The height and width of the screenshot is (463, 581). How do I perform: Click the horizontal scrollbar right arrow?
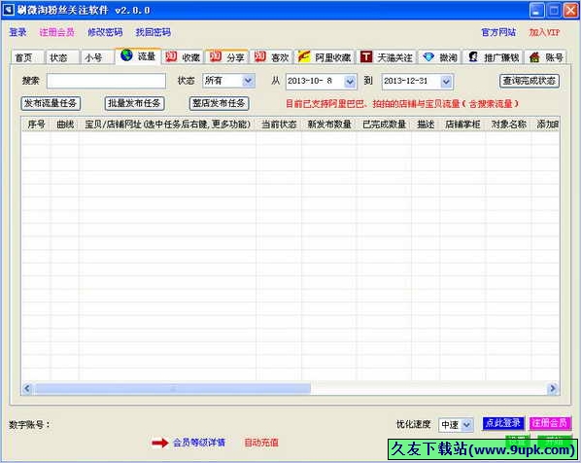[553, 388]
